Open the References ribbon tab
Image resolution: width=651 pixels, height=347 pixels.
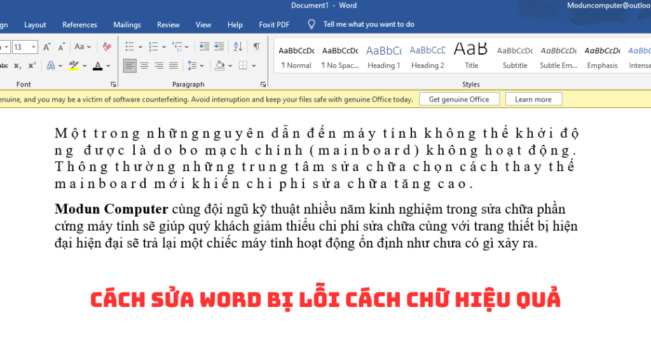click(79, 25)
